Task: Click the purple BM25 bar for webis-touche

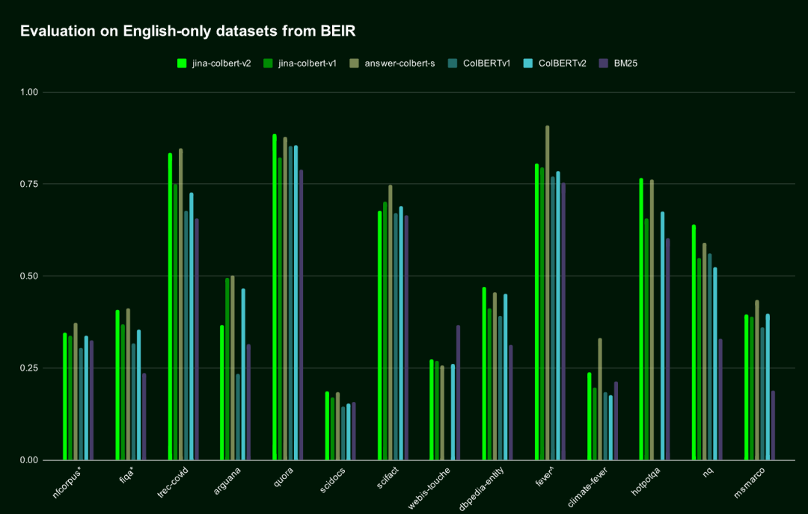Action: (458, 392)
